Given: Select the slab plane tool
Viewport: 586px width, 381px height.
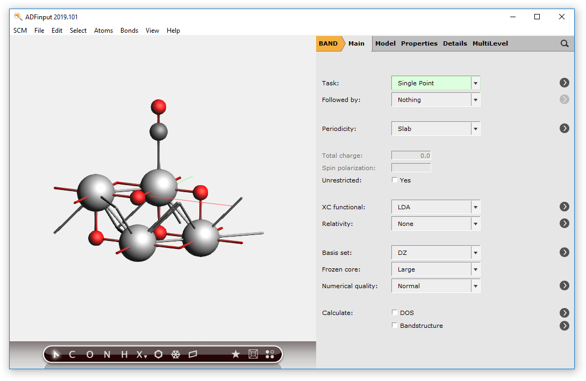Looking at the screenshot, I should coord(193,354).
